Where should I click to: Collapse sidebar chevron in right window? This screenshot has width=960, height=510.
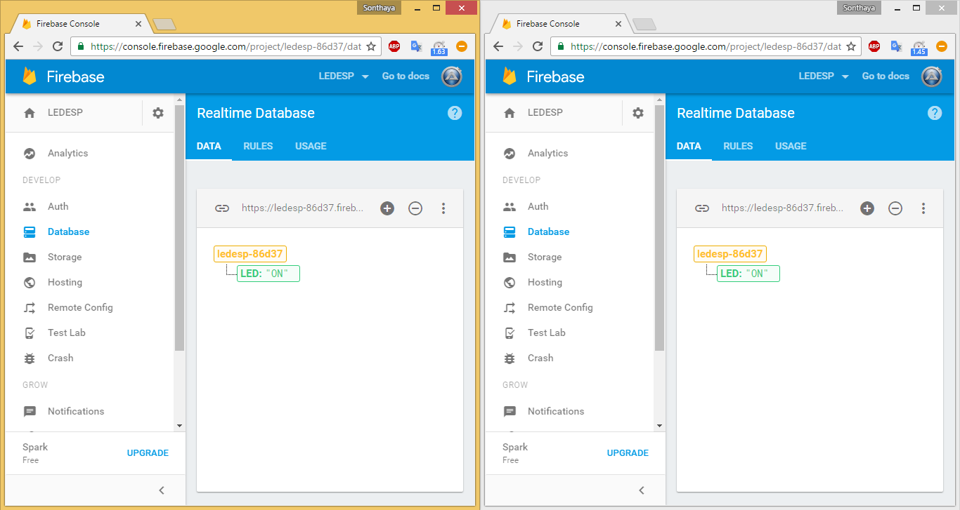coord(642,490)
